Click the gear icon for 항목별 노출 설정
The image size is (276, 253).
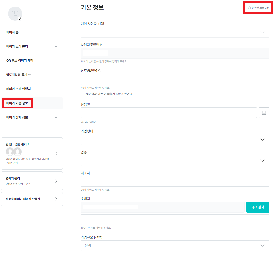click(x=249, y=7)
